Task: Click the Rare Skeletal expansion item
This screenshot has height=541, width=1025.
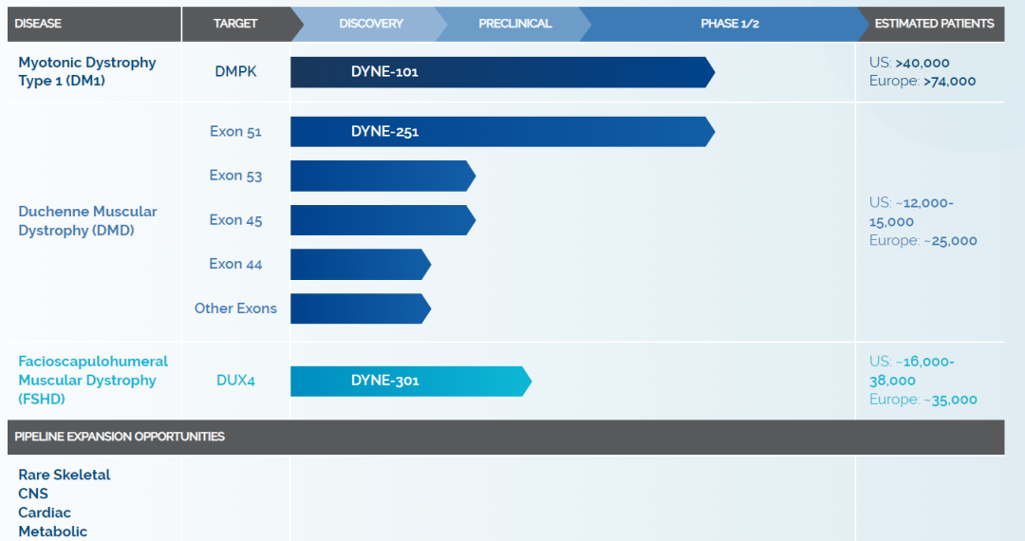Action: pos(65,475)
